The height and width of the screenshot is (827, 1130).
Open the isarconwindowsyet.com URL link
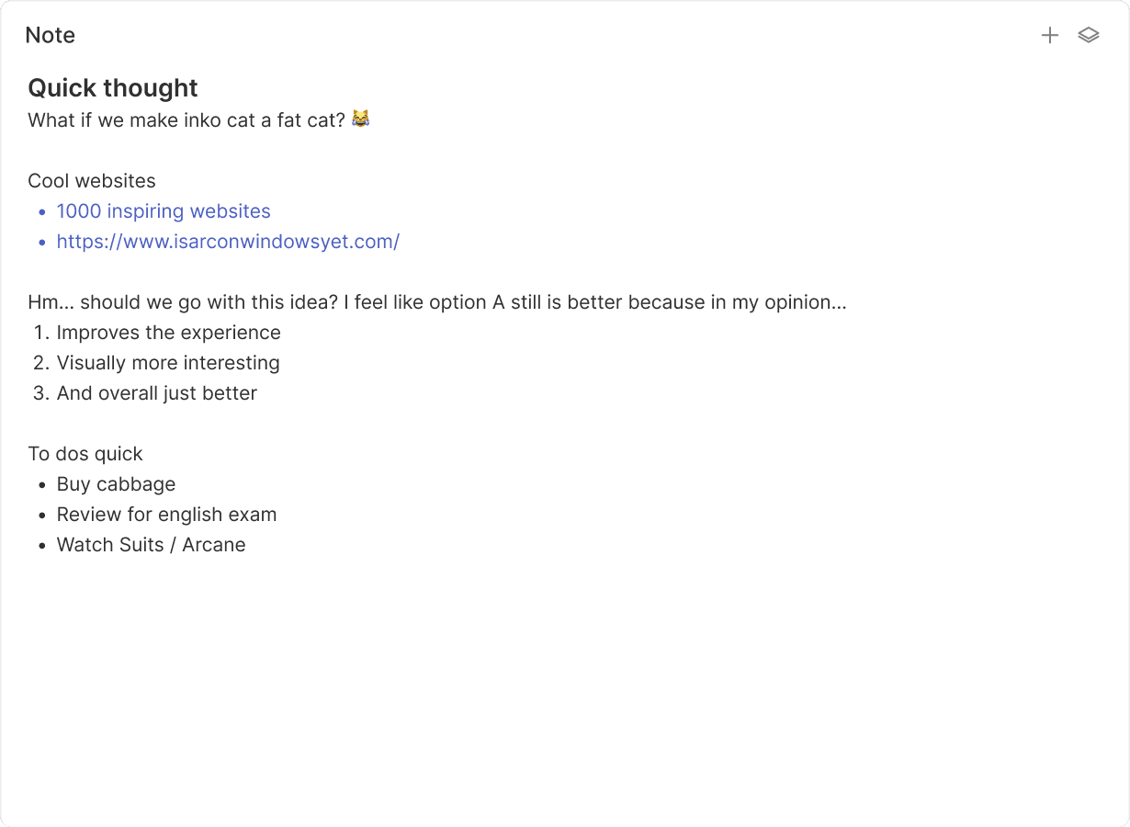228,242
